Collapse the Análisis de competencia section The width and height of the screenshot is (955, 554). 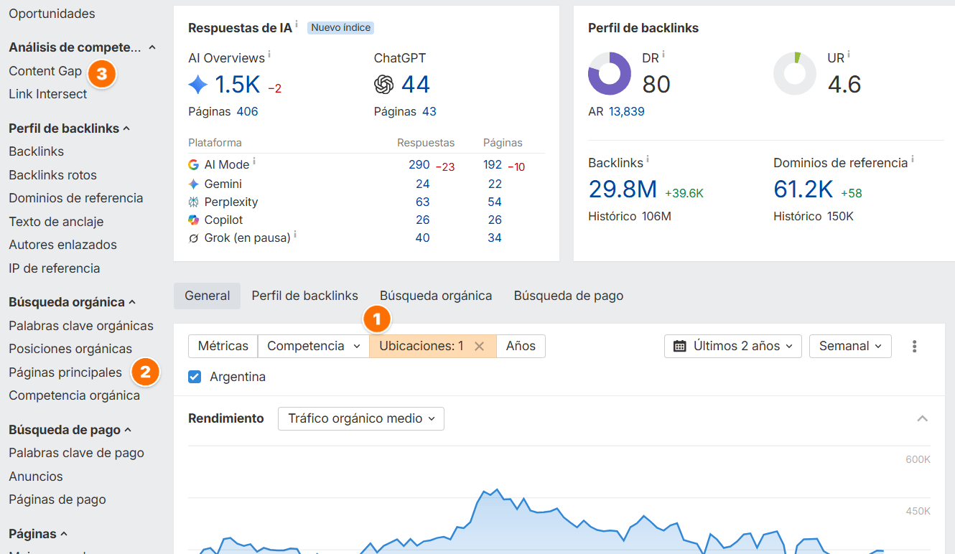(x=152, y=47)
